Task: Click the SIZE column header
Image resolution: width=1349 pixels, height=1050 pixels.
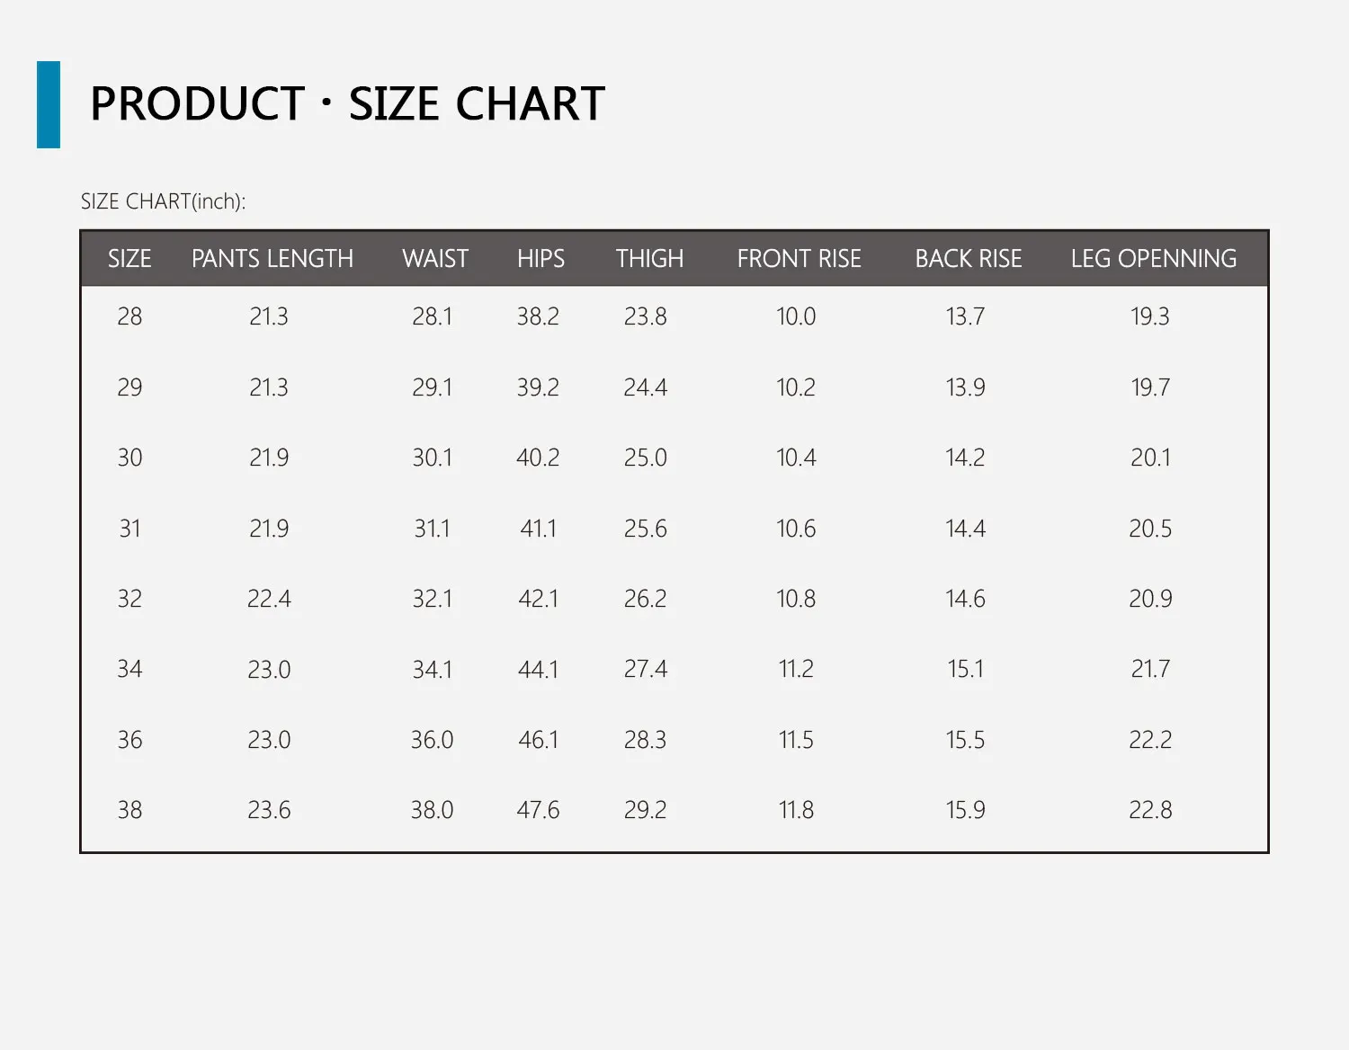Action: click(x=130, y=259)
